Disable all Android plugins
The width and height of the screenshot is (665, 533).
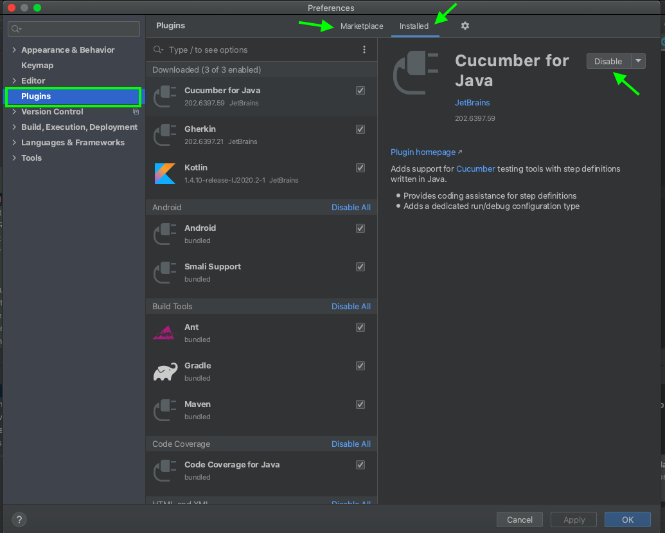point(351,208)
